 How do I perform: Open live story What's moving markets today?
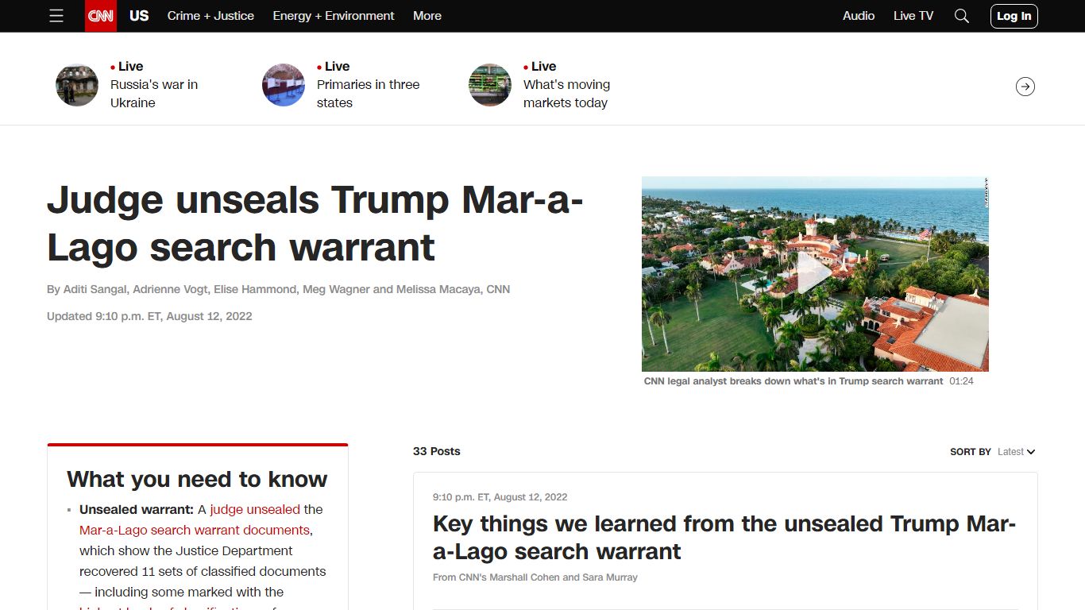[x=566, y=94]
